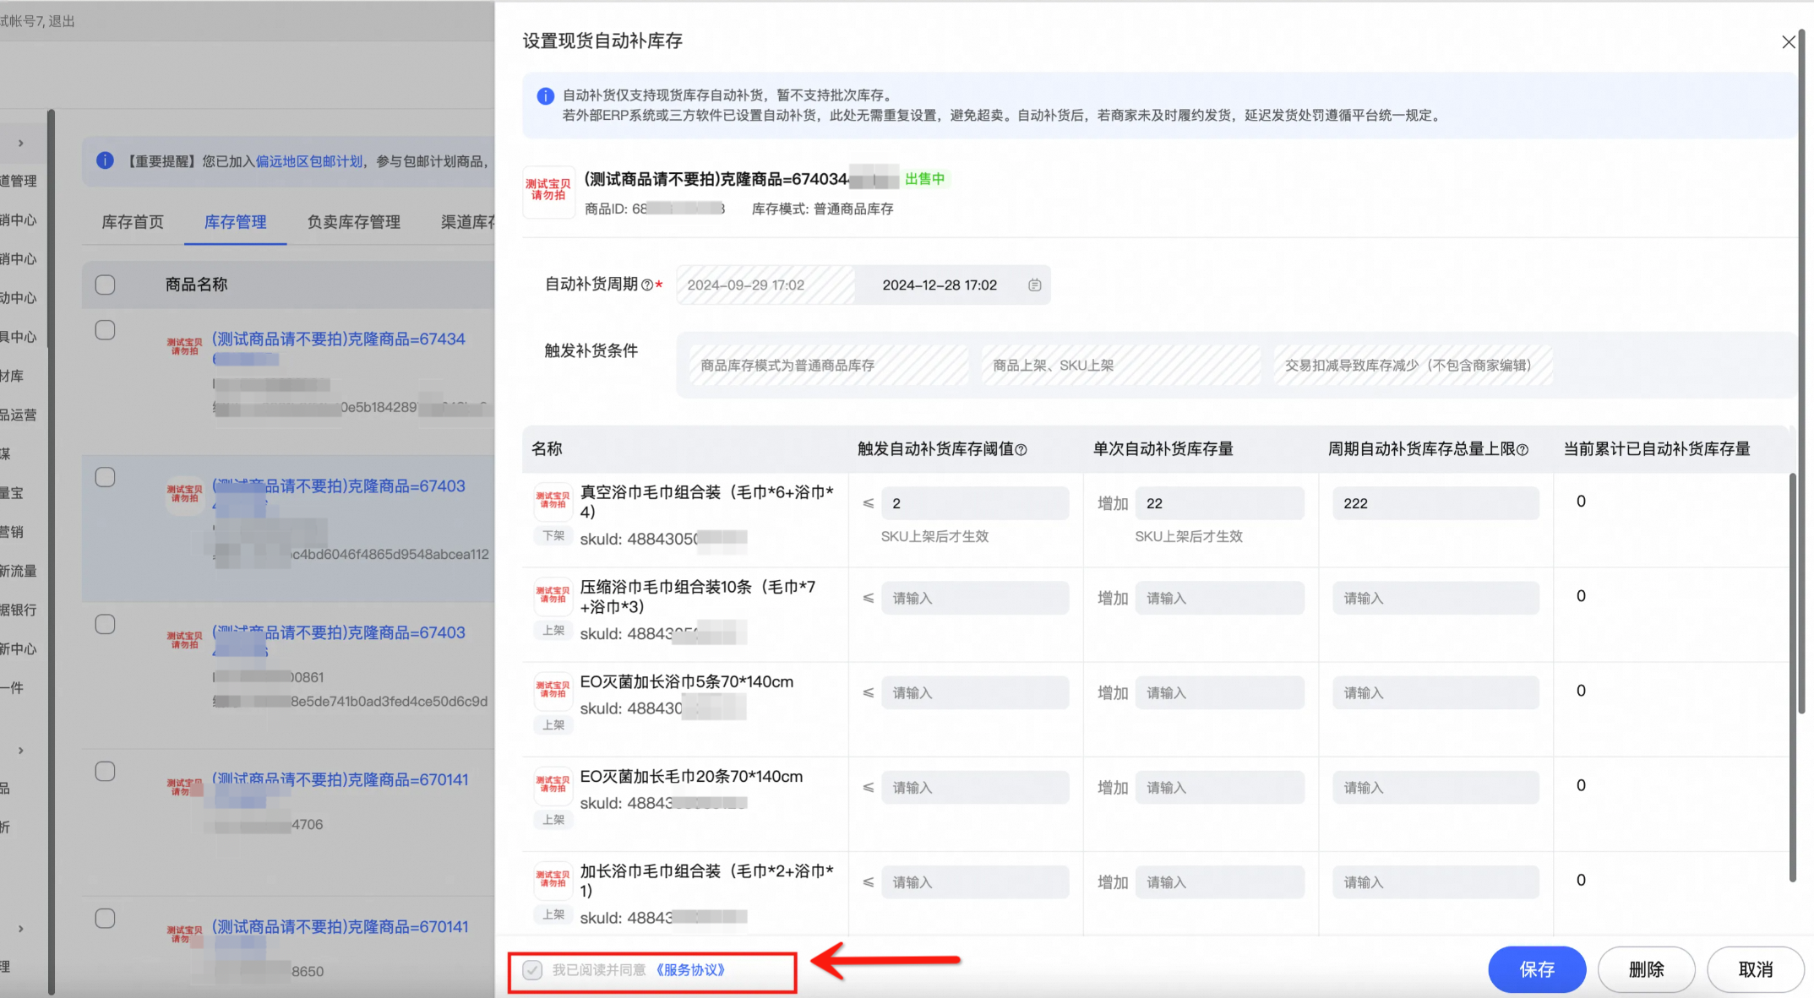Click threshold input for 加长浴巾毛巾组合装 row

(974, 881)
